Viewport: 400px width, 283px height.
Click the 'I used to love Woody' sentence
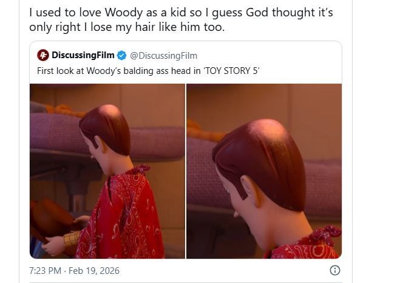click(181, 13)
